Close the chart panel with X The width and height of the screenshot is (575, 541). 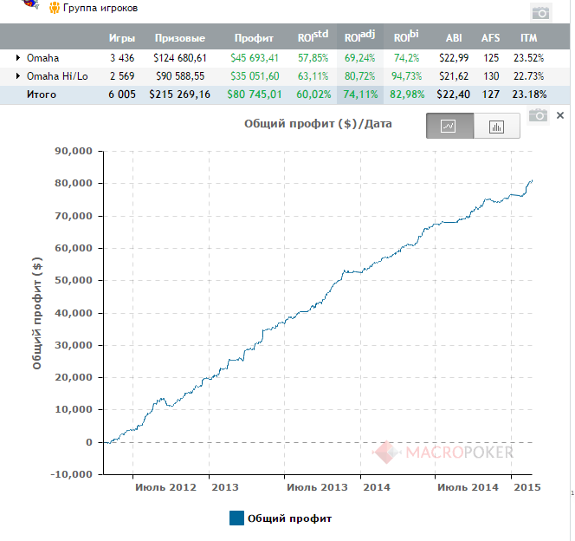[x=560, y=115]
